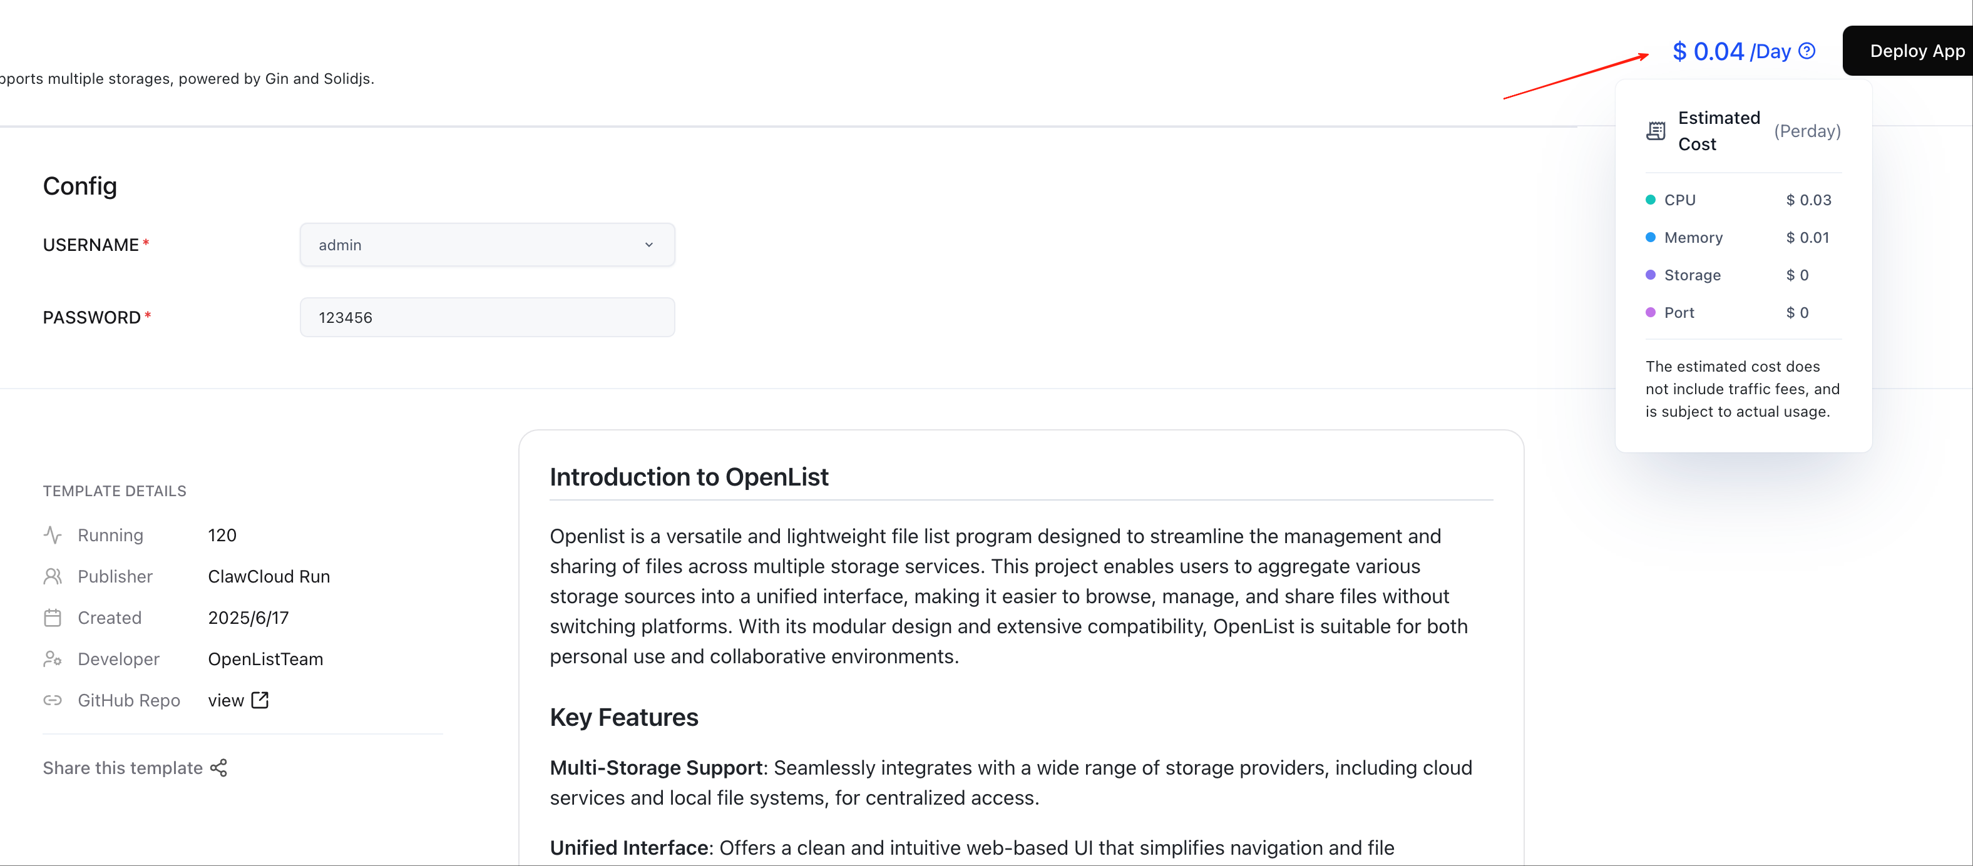Click the $ 0.04 /Day price label
This screenshot has width=1973, height=866.
pyautogui.click(x=1731, y=51)
